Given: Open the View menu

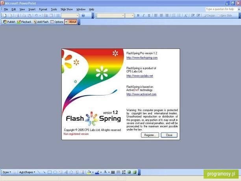Looking at the screenshot, I should (22, 9).
